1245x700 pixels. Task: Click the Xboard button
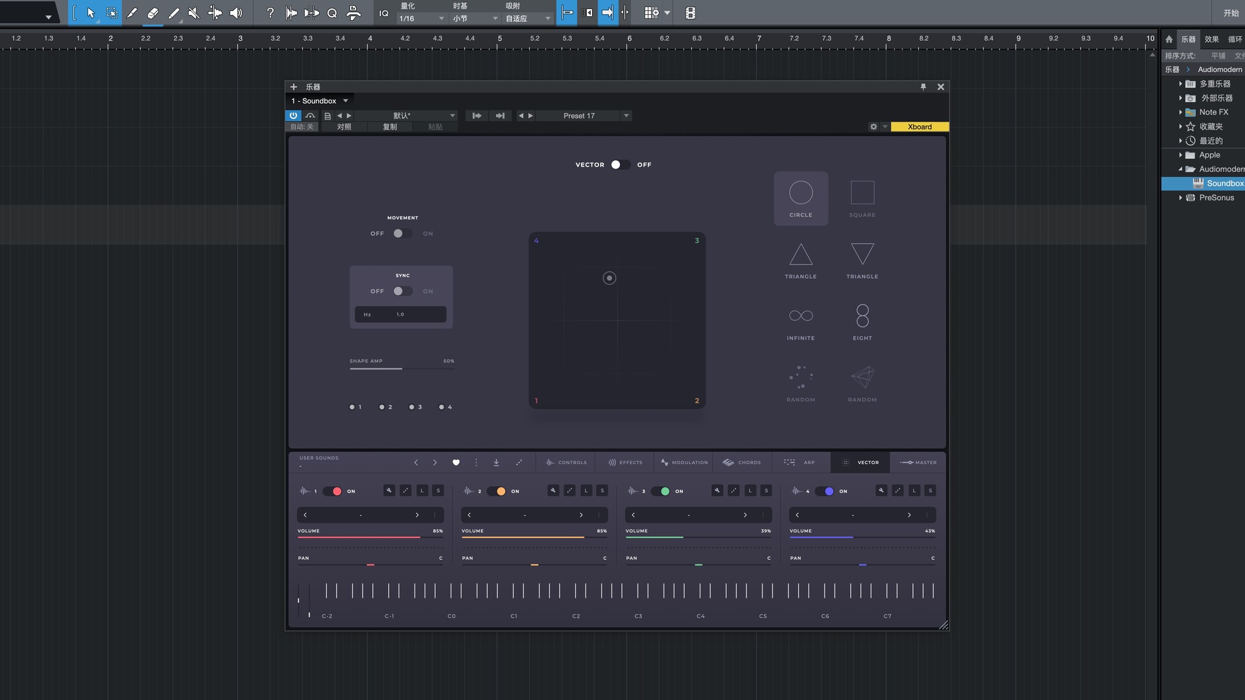(919, 127)
